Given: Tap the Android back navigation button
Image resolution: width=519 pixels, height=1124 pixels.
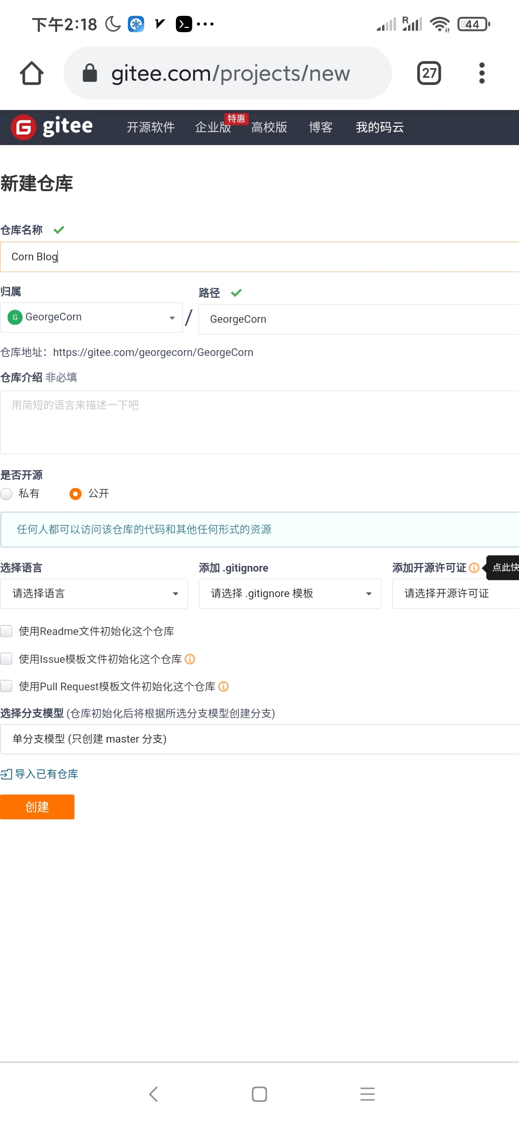Looking at the screenshot, I should (x=153, y=1094).
